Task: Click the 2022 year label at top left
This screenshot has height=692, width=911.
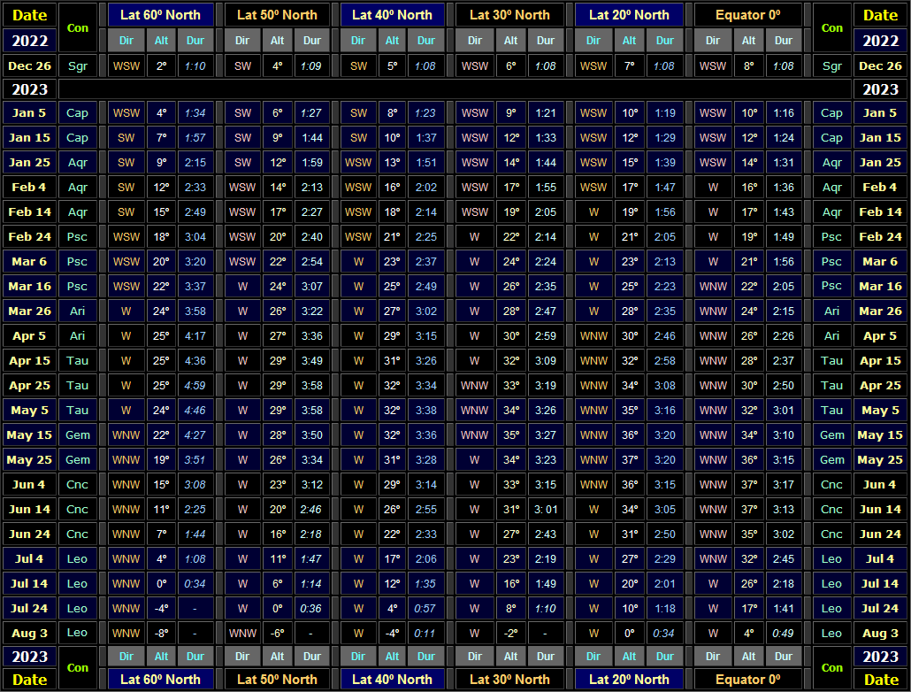Action: tap(30, 40)
